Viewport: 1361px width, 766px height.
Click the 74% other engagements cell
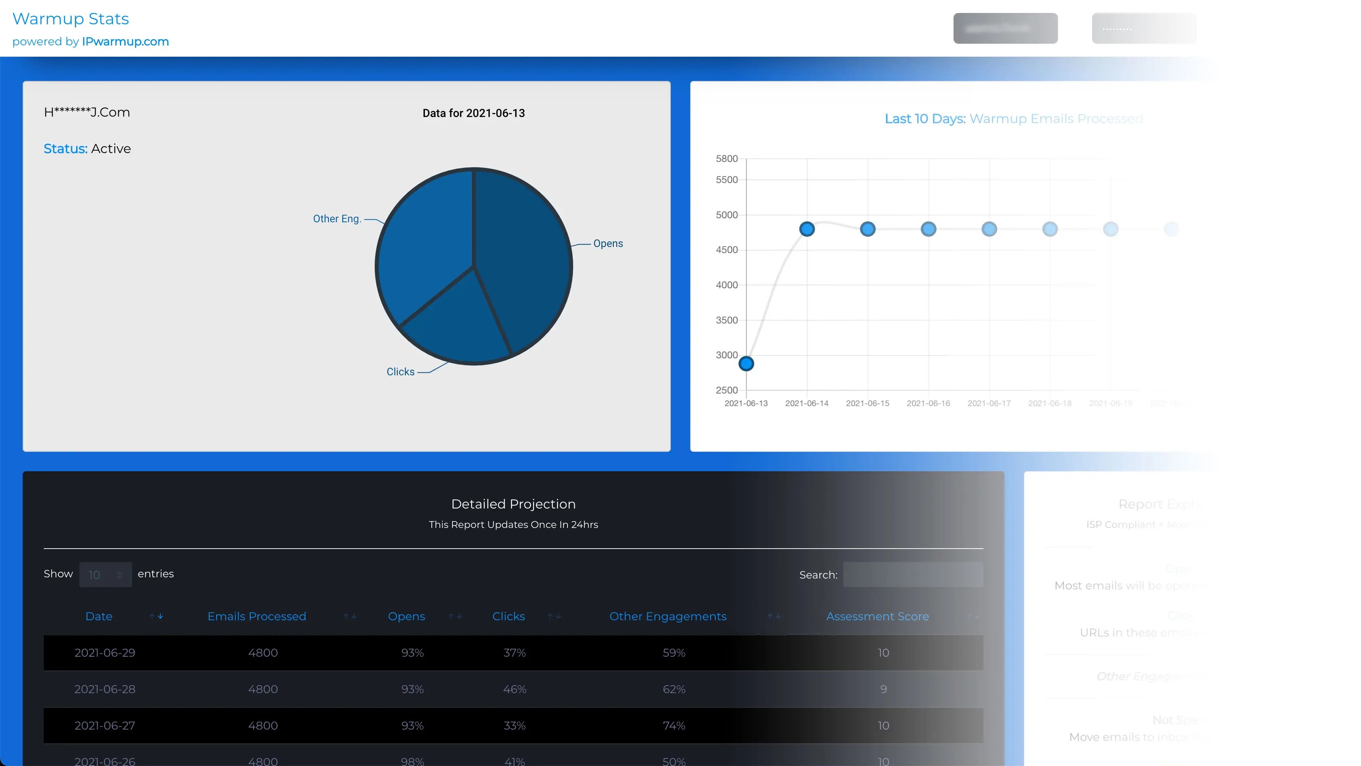674,726
